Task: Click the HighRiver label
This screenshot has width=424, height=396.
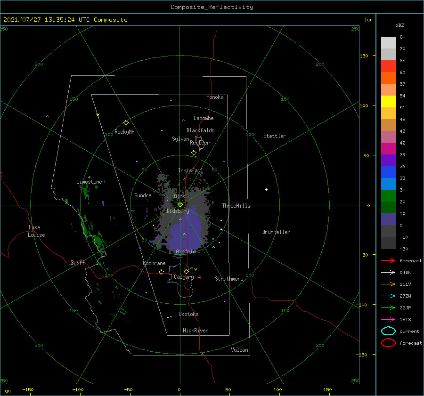Action: (196, 331)
